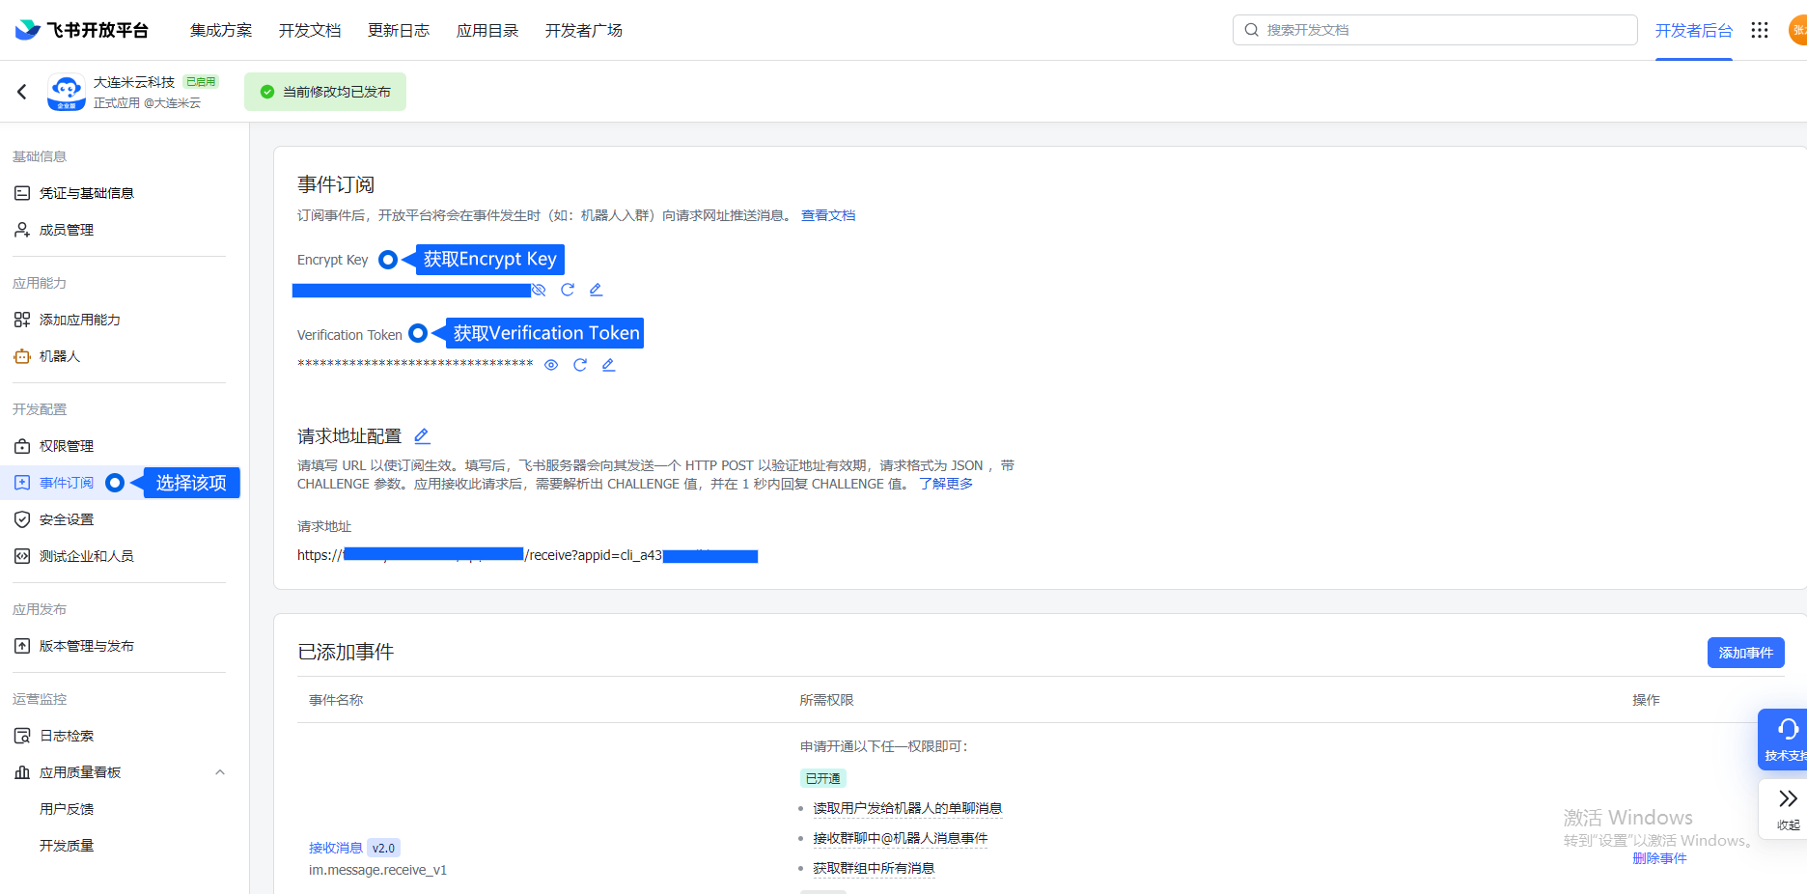Viewport: 1807px width, 894px height.
Task: Collapse the 应用质量看板 sidebar section
Action: point(220,772)
